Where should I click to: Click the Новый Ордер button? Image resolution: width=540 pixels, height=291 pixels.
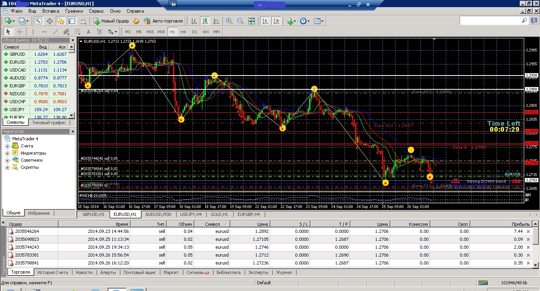[x=111, y=21]
